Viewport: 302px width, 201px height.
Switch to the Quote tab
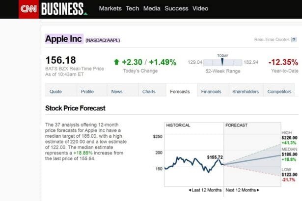pyautogui.click(x=55, y=92)
